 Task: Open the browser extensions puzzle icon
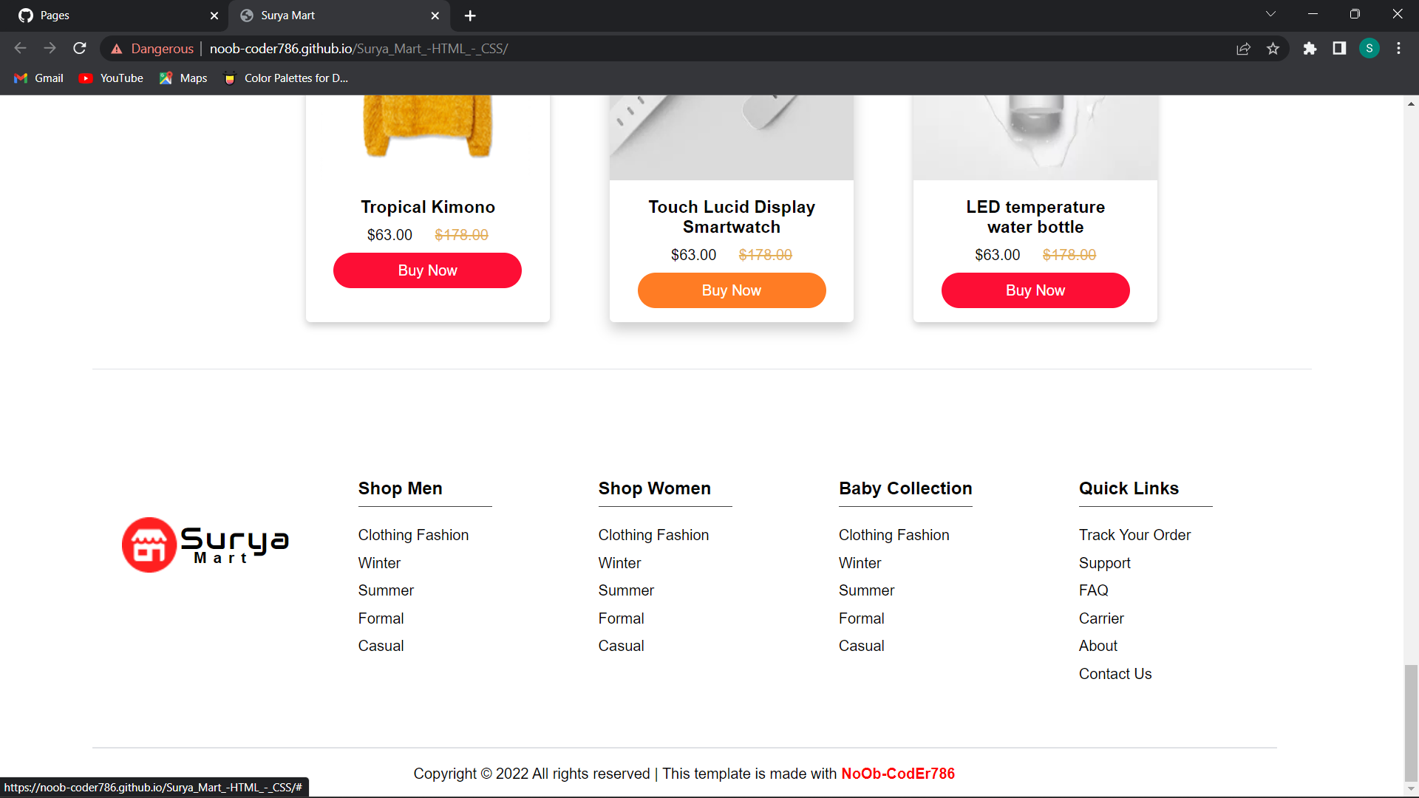point(1310,48)
